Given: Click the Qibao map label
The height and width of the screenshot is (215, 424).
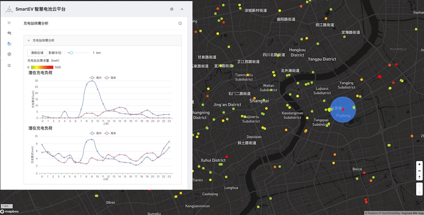Looking at the screenshot, I should [111, 202].
